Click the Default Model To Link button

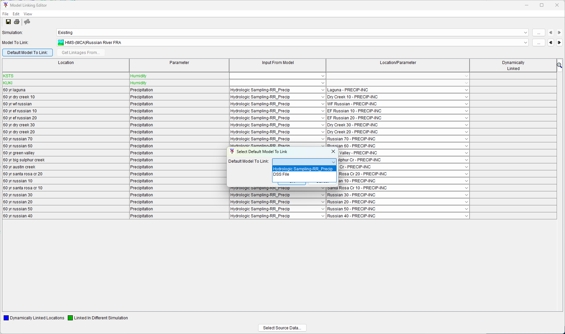[27, 52]
